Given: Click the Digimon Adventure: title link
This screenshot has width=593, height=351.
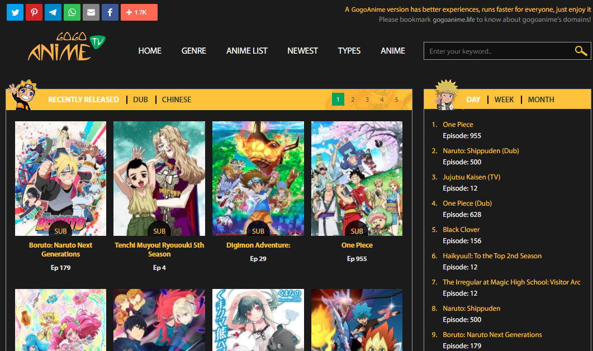Looking at the screenshot, I should (x=258, y=245).
